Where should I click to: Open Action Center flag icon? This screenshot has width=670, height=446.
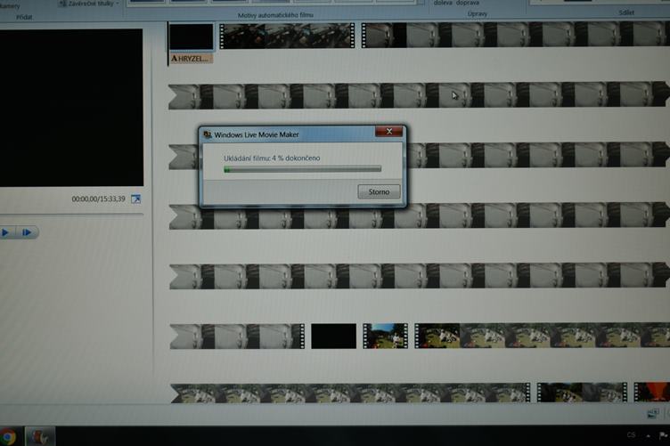tap(664, 435)
